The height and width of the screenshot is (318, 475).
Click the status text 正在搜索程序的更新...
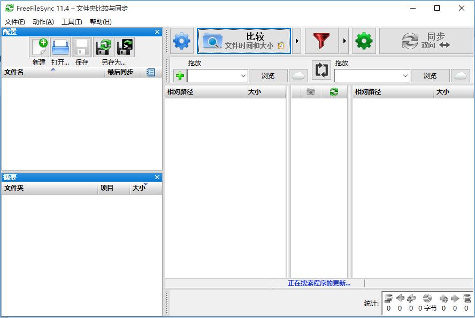click(319, 283)
